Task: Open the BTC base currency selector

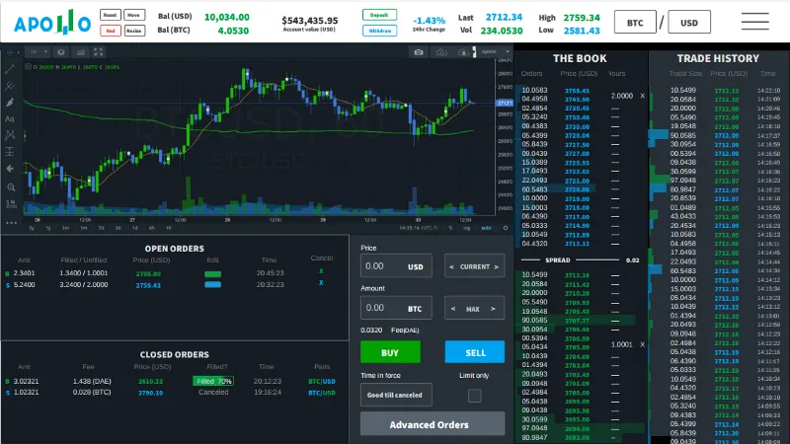Action: 635,22
